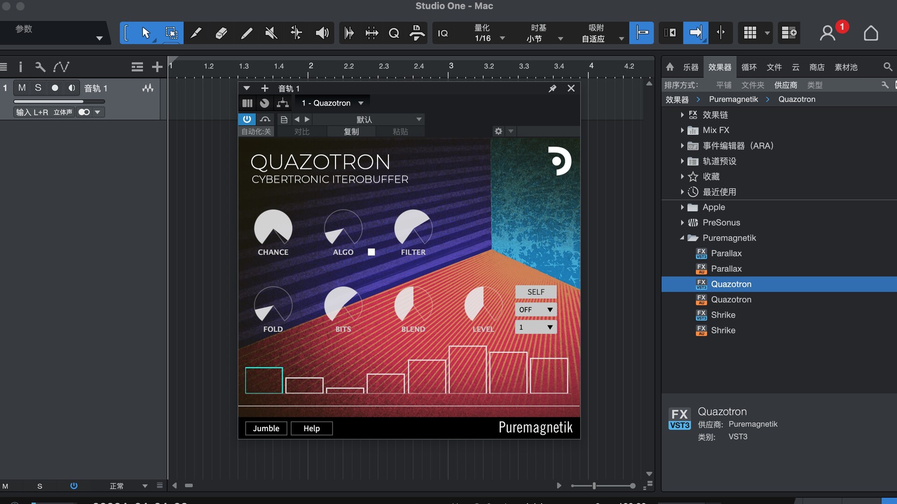Switch to the 商店 browser tab
Screen dimensions: 897x504
tap(817, 67)
